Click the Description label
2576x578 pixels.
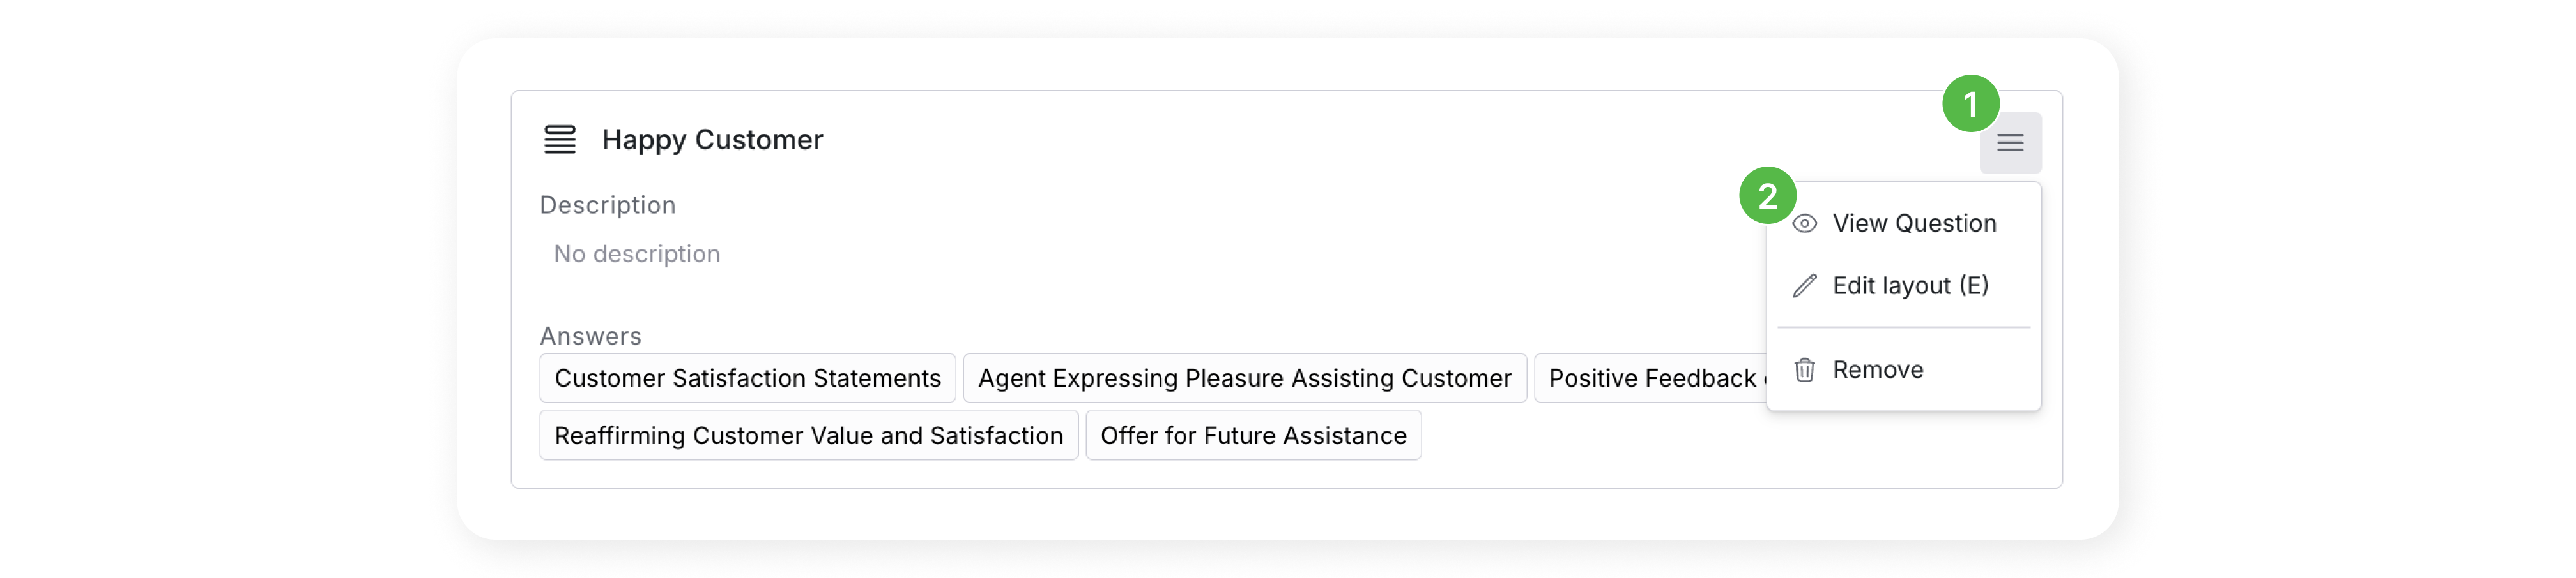(x=607, y=205)
